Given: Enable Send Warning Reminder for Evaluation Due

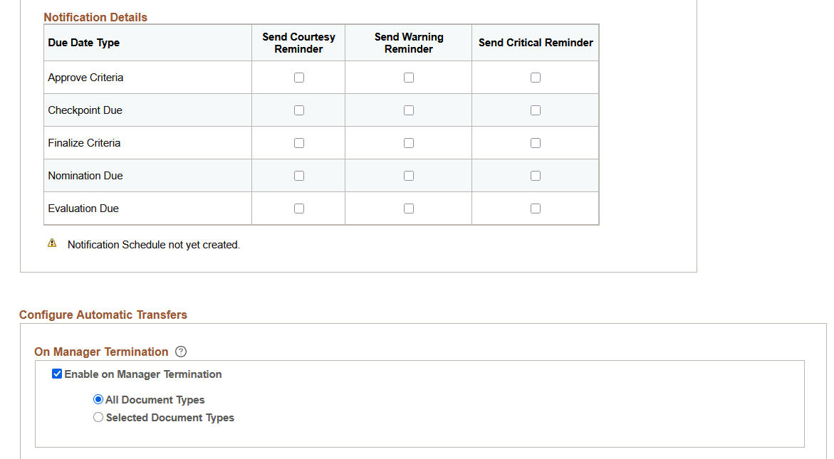Looking at the screenshot, I should [408, 208].
